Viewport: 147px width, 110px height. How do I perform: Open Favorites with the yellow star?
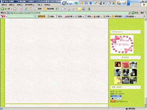45,9
